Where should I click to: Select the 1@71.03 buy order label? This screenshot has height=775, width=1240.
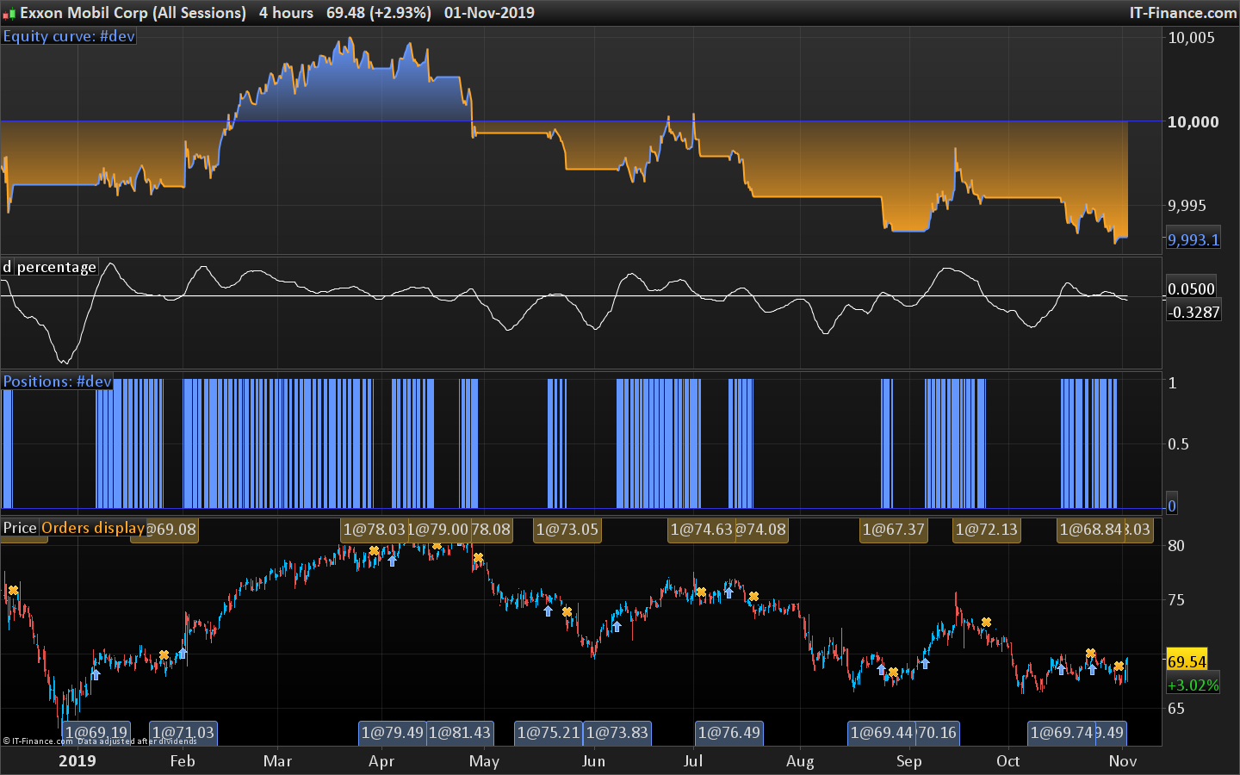[183, 733]
